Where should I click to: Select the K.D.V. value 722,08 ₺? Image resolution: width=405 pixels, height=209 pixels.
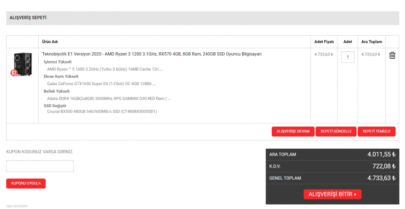(384, 166)
